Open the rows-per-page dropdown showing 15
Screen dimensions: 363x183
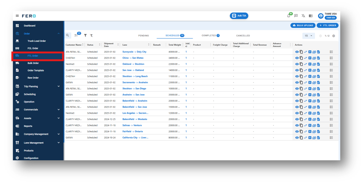[x=308, y=36]
